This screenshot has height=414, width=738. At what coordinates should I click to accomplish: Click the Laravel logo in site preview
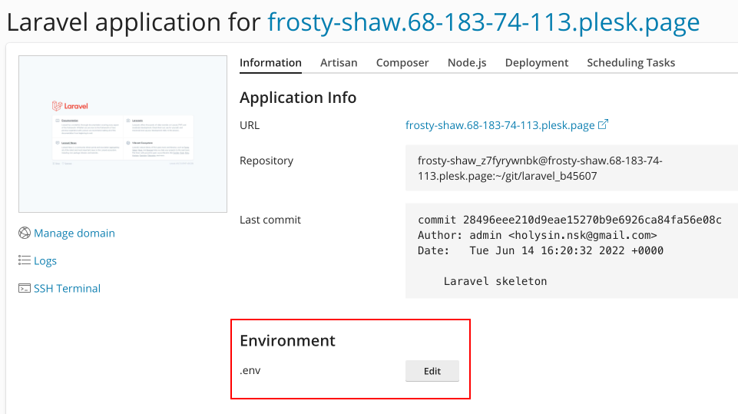tap(70, 106)
